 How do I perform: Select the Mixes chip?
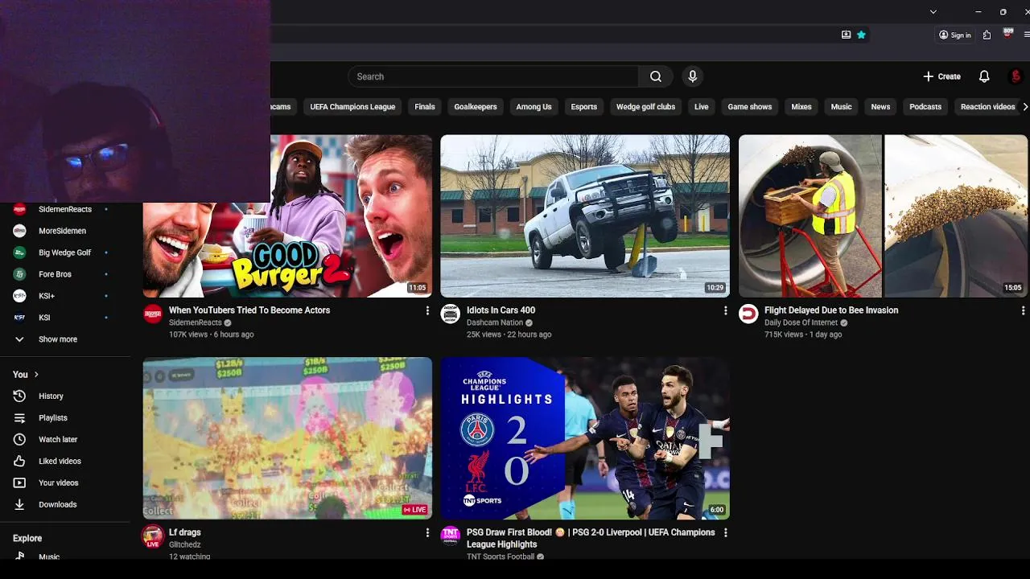[801, 106]
